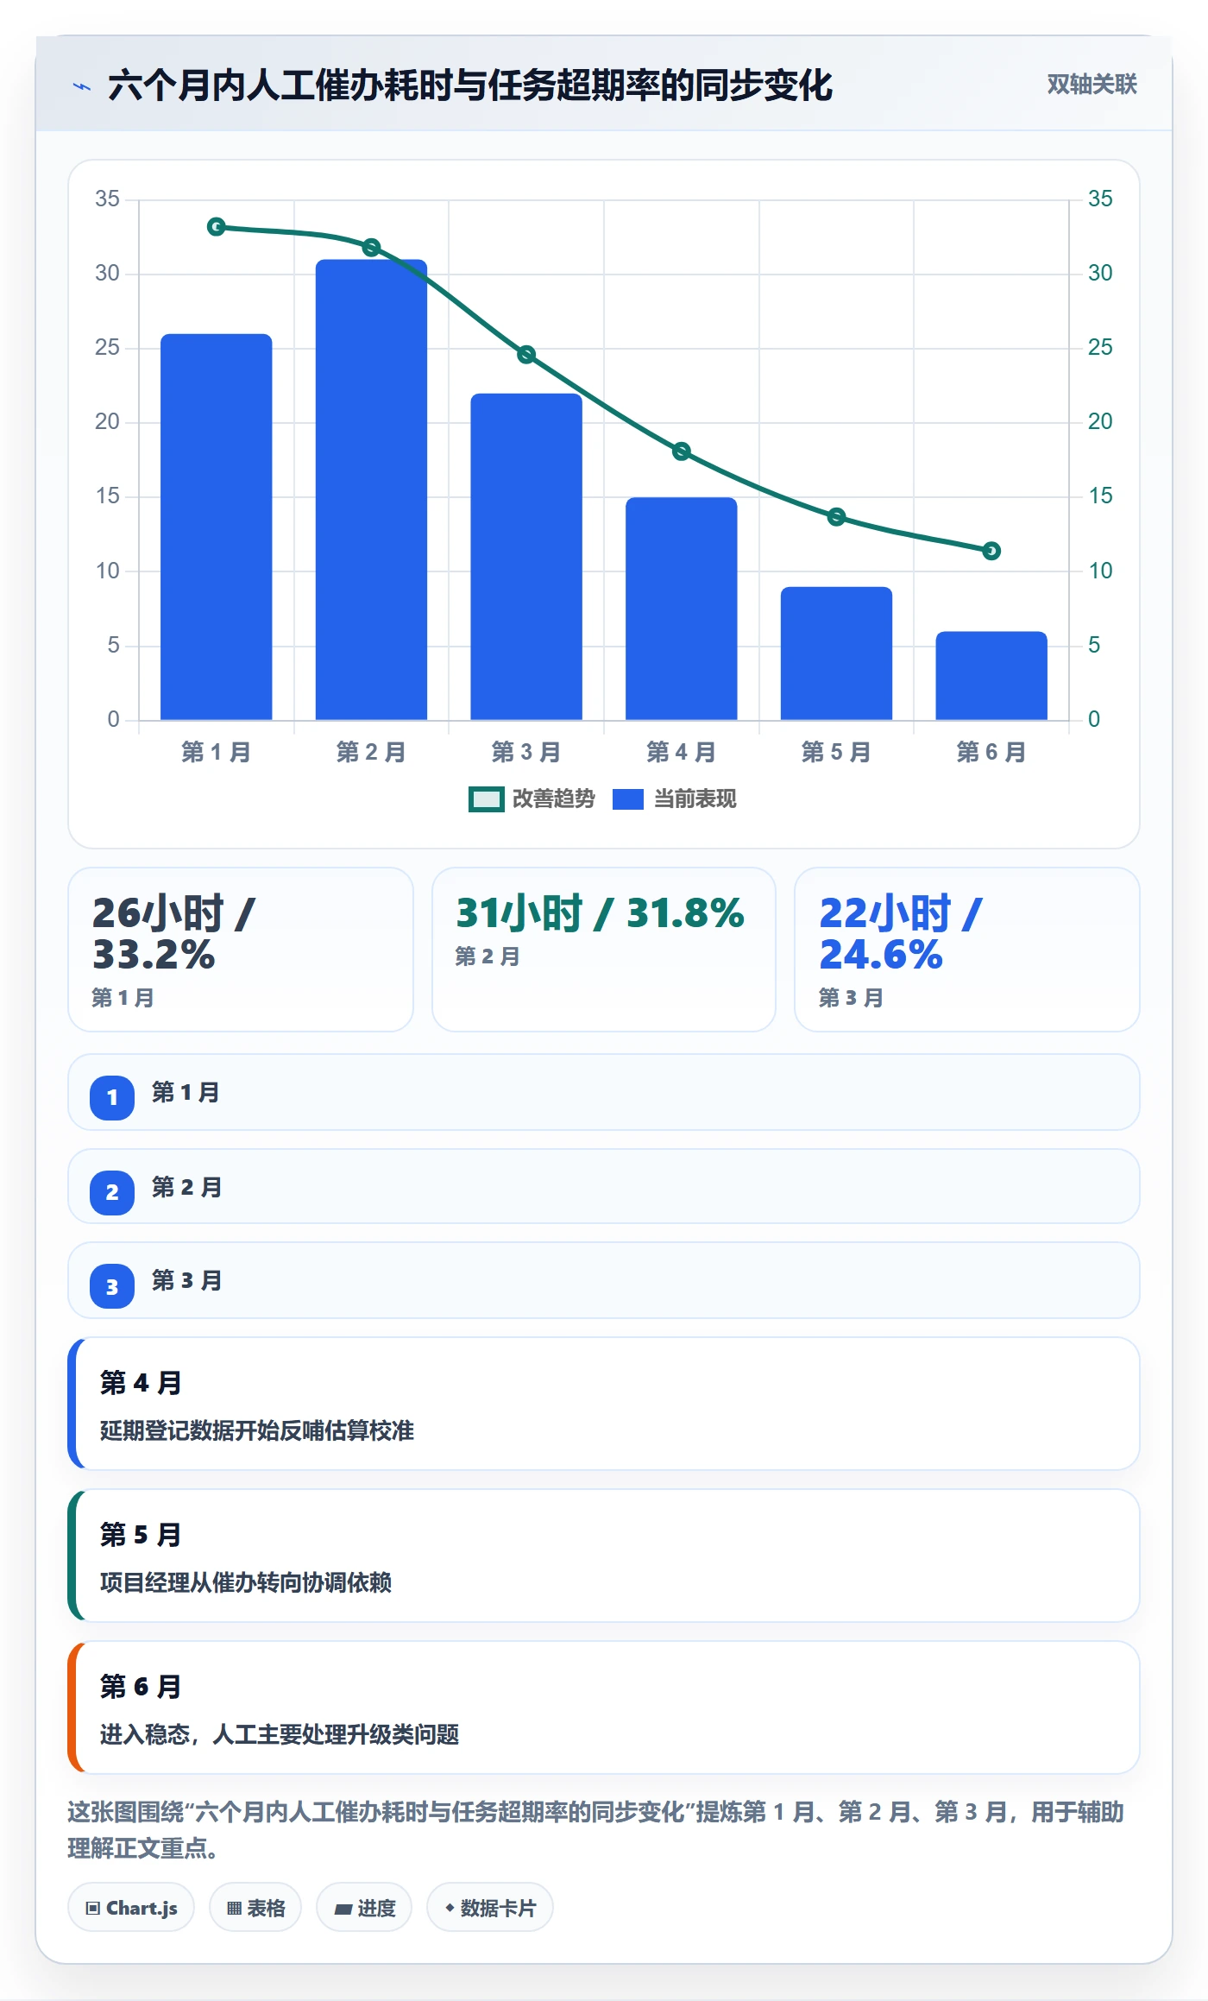Screen dimensions: 1208x2001
Task: Click the blue bar for 第 3 月
Action: point(526,557)
